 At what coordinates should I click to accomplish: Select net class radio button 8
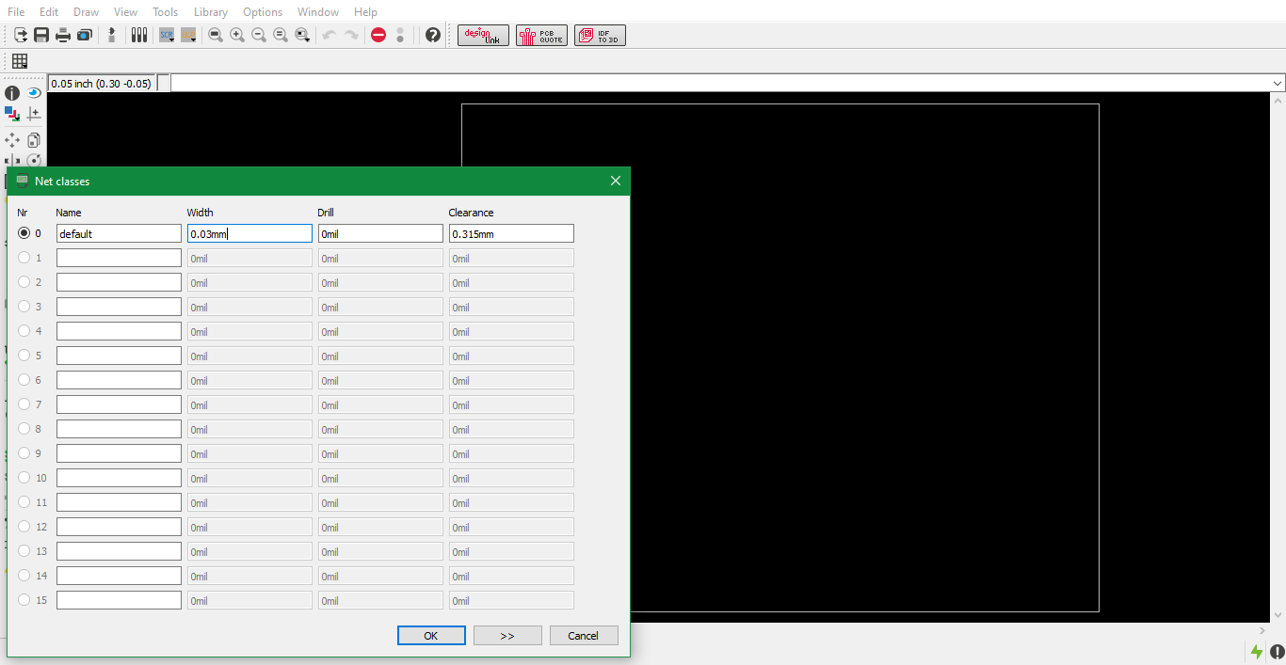click(x=24, y=429)
